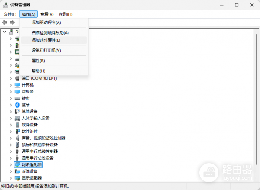This screenshot has width=260, height=190.
Task: Click the vertical scrollbar of the device tree
Action: point(256,100)
